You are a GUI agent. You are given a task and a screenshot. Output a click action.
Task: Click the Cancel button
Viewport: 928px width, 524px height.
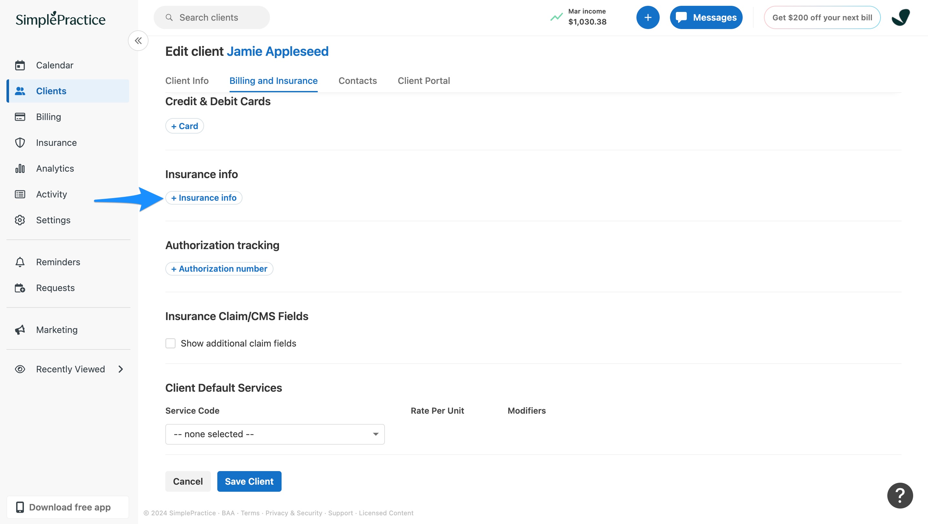coord(188,481)
